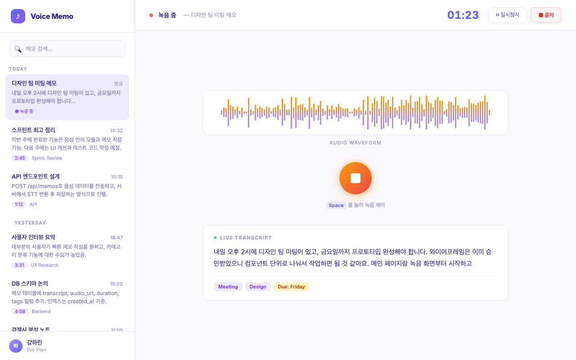Image resolution: width=576 pixels, height=360 pixels.
Task: Click the pause icon inside the 일시정지 button
Action: pyautogui.click(x=496, y=15)
